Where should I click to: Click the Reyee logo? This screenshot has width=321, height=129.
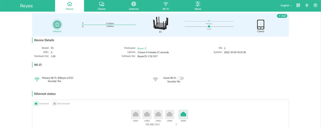[x=27, y=6]
